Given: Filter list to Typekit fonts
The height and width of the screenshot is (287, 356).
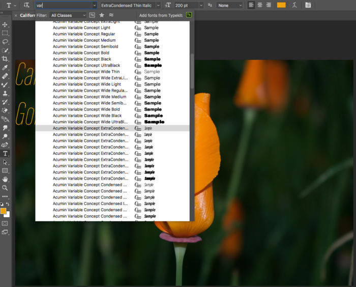Looking at the screenshot, I should tap(92, 15).
